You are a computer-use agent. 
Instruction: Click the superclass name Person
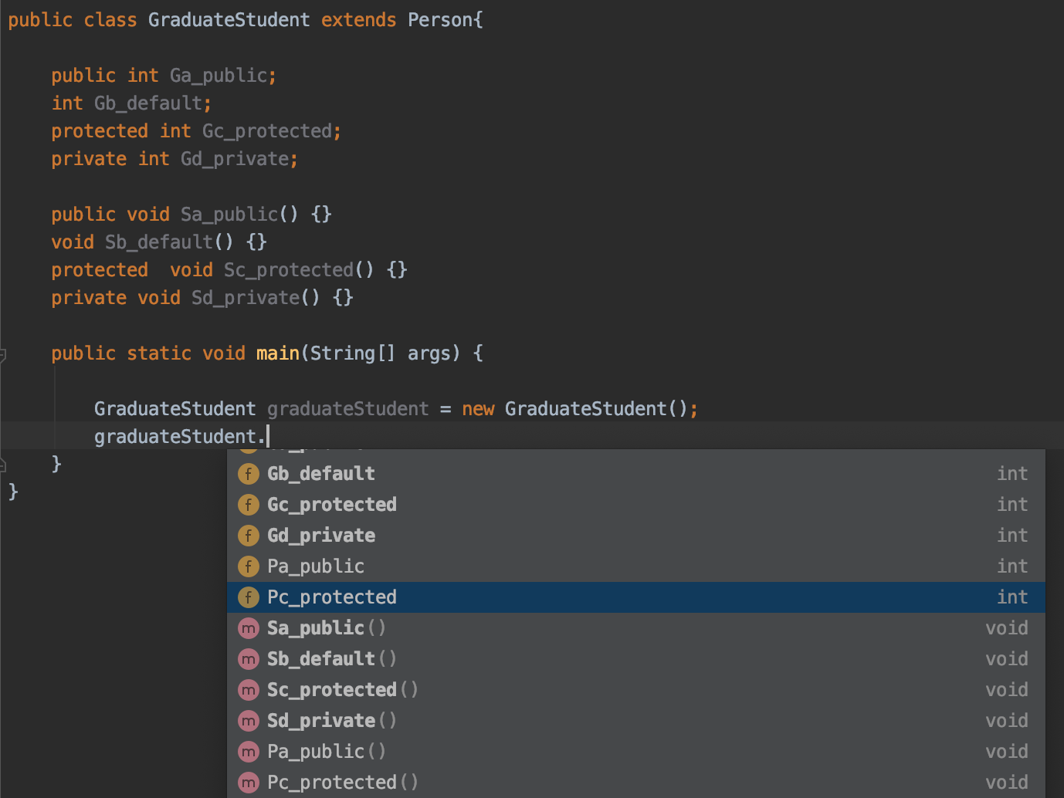point(440,20)
